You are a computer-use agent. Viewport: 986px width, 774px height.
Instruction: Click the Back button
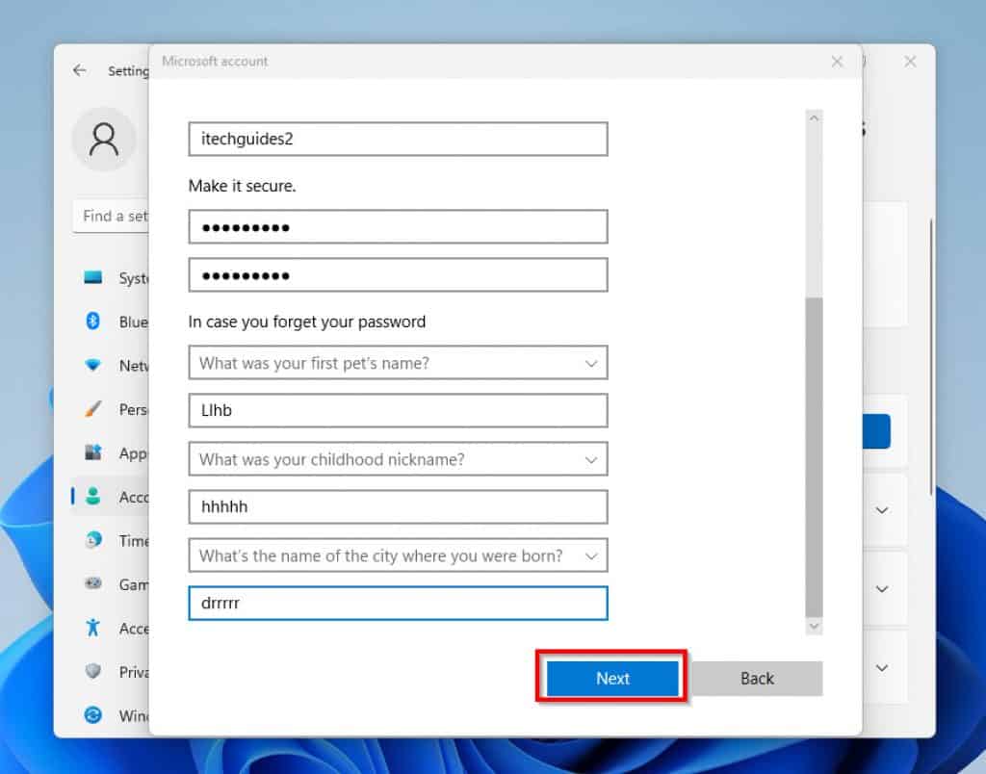757,679
